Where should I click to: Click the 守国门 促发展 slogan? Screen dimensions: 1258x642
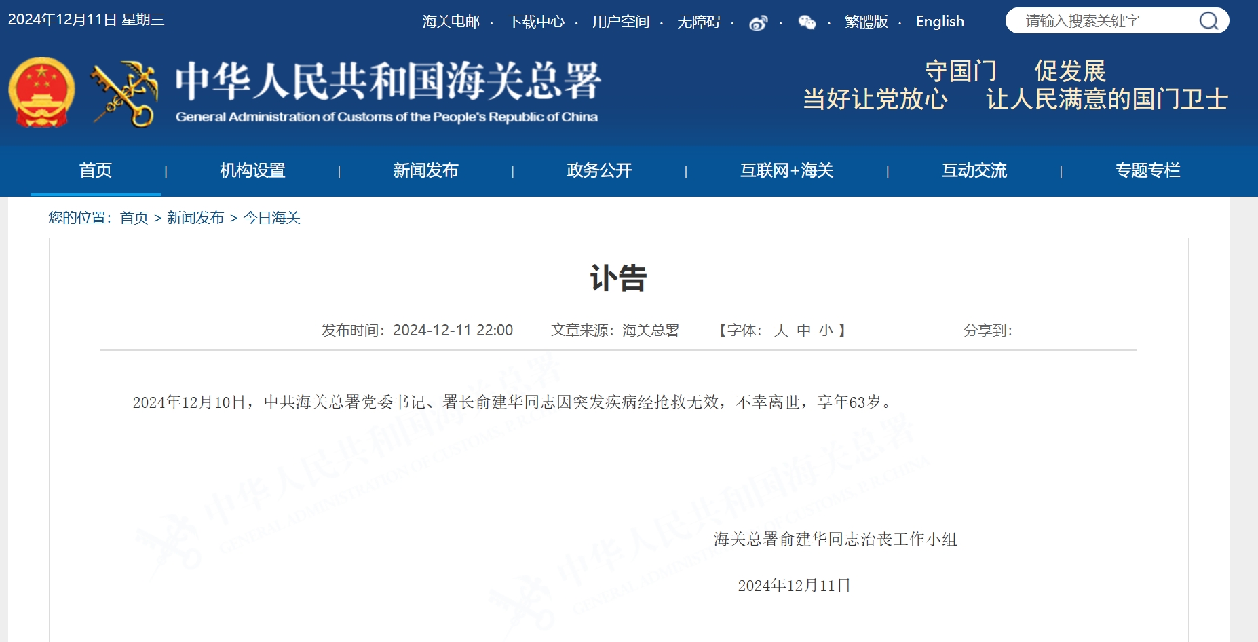1015,71
